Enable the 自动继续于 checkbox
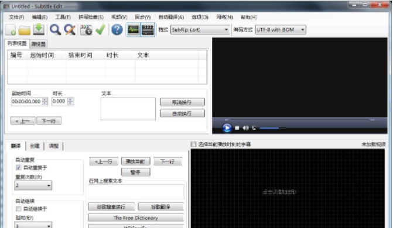Screen dimensions: 393x228 18,209
